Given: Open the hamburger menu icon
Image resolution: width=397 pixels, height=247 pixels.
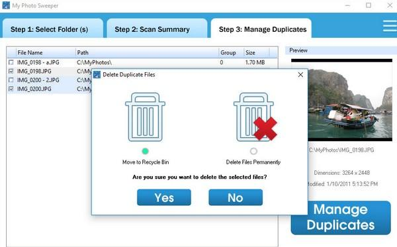Looking at the screenshot, I should tap(390, 26).
